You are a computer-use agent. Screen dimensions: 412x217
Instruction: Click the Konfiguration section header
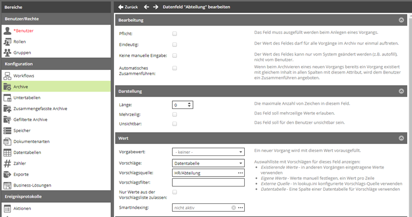coord(56,64)
